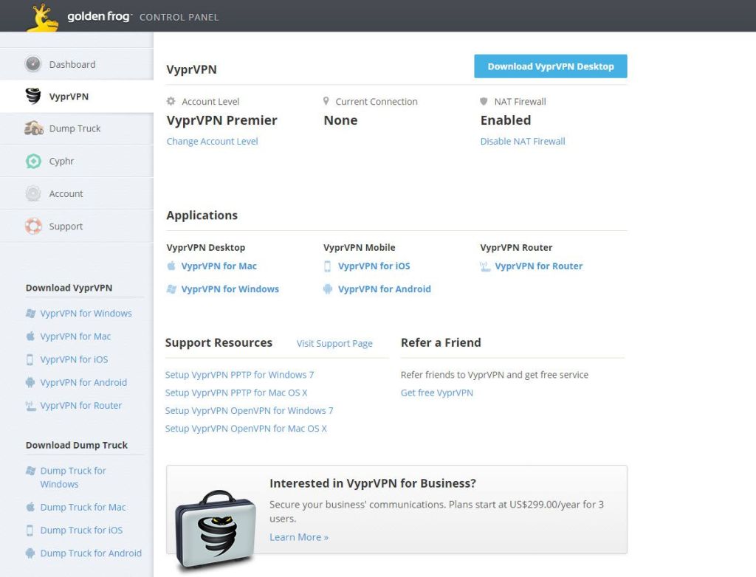Open Setup VyprVPN PPTP for Windows 7
Screen dimensions: 756x577
tap(240, 375)
